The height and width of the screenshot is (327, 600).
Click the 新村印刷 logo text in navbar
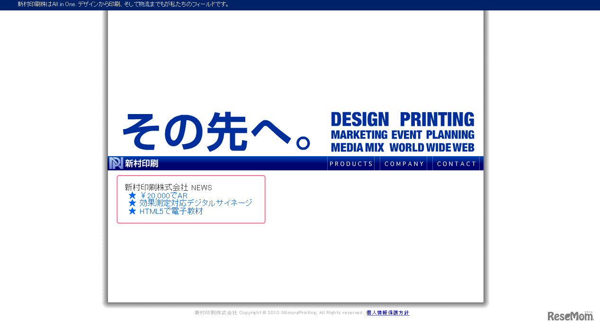(x=142, y=164)
